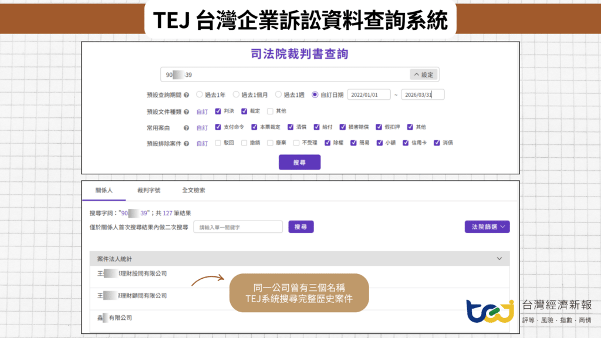601x338 pixels.
Task: Uncheck the 信用卡 exclusion checkbox
Action: point(405,143)
